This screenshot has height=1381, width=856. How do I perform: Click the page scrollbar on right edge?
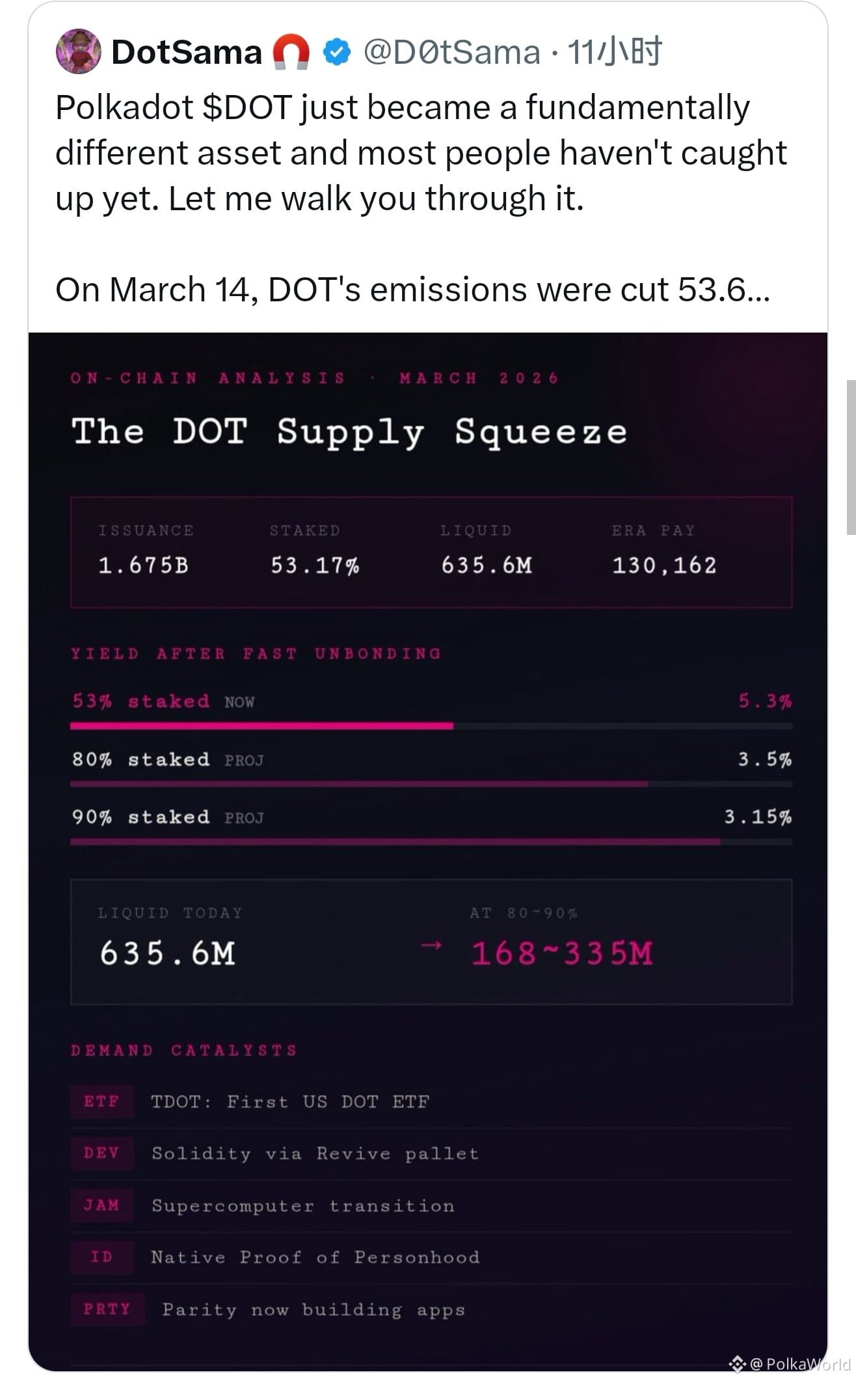click(851, 457)
